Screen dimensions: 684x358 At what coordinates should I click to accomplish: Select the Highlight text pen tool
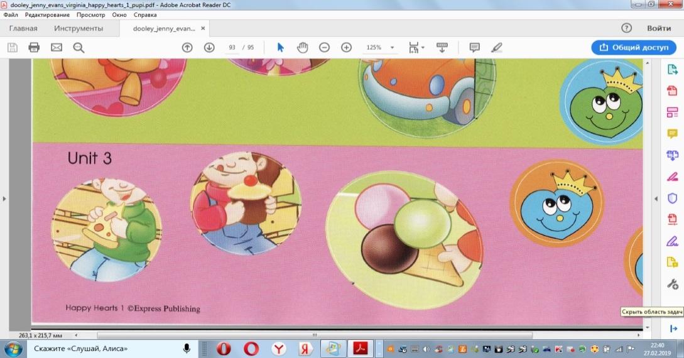pyautogui.click(x=496, y=47)
